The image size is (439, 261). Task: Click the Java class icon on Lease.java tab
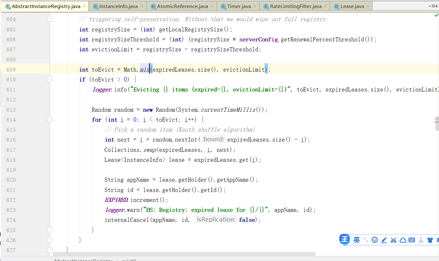point(337,6)
